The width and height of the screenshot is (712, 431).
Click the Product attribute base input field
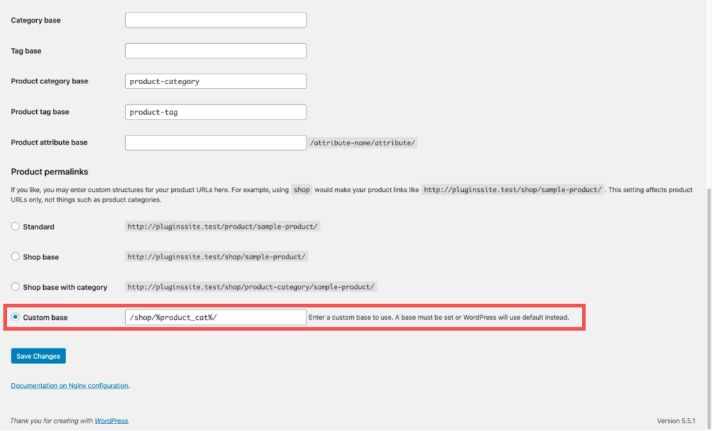coord(215,142)
